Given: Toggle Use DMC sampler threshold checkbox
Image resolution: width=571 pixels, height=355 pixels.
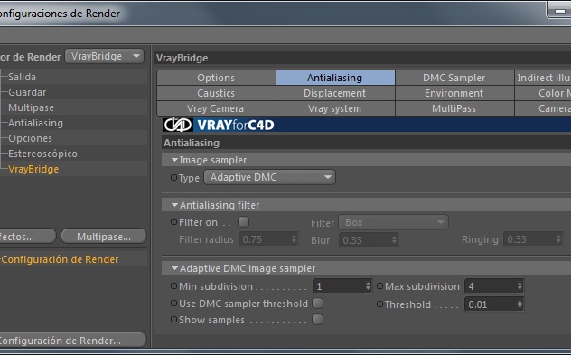Looking at the screenshot, I should click(317, 303).
